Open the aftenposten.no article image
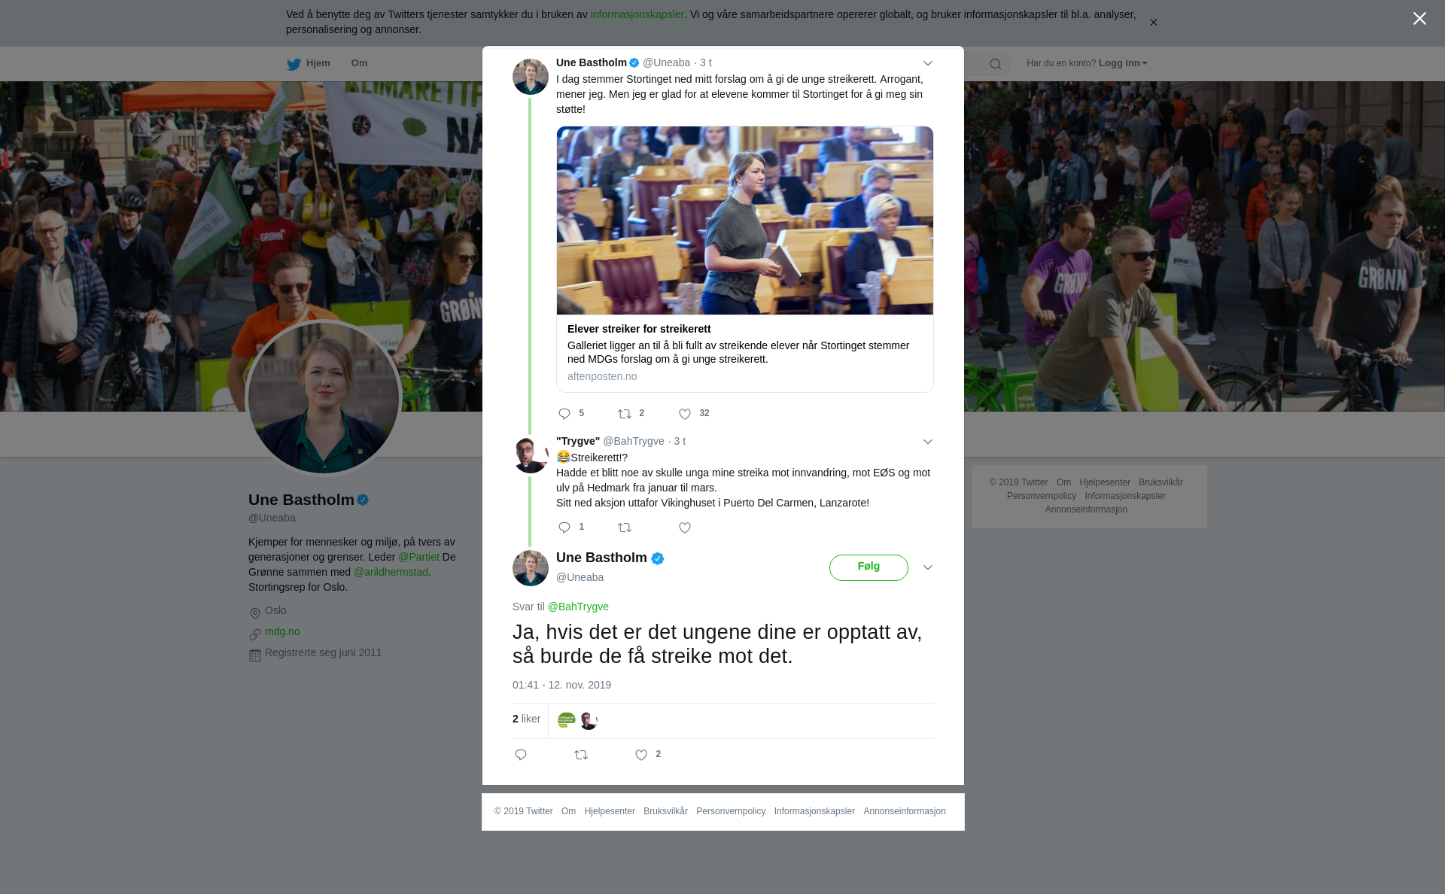Viewport: 1445px width, 894px height. click(745, 220)
